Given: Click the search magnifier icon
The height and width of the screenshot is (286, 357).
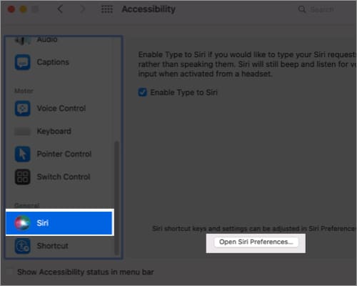Looking at the screenshot, I should click(302, 9).
